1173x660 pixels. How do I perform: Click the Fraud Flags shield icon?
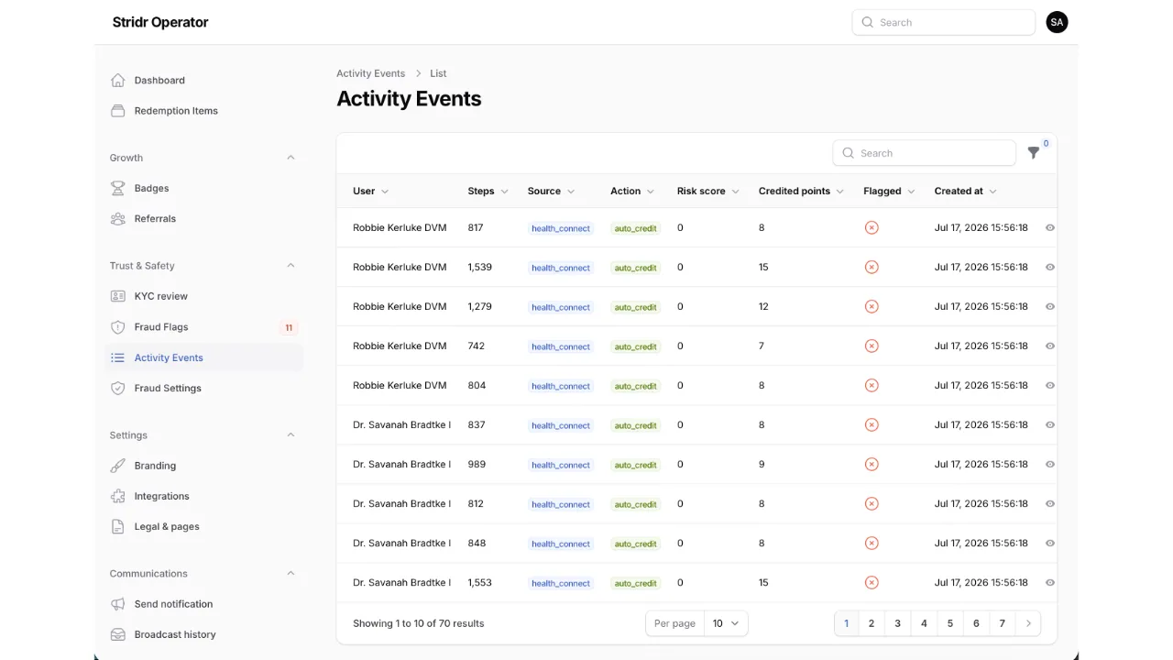(117, 327)
